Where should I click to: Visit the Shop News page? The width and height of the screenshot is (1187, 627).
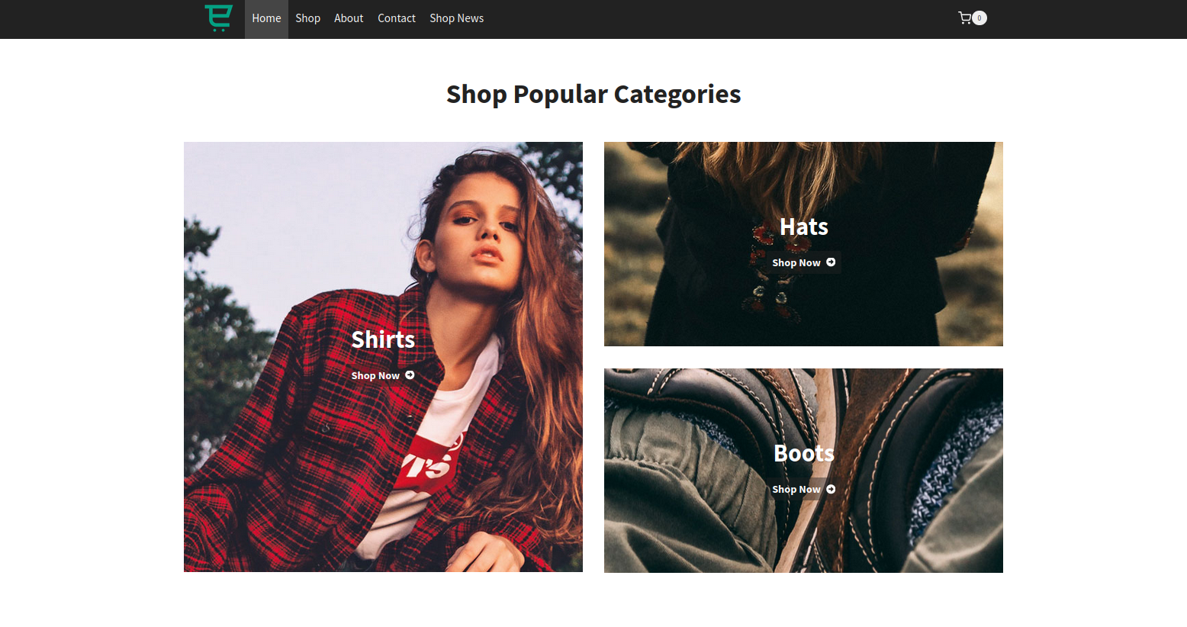click(456, 18)
